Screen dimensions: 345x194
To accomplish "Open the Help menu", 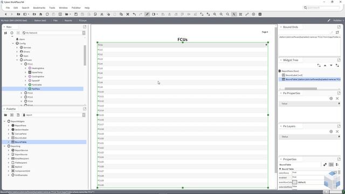I will click(x=87, y=8).
